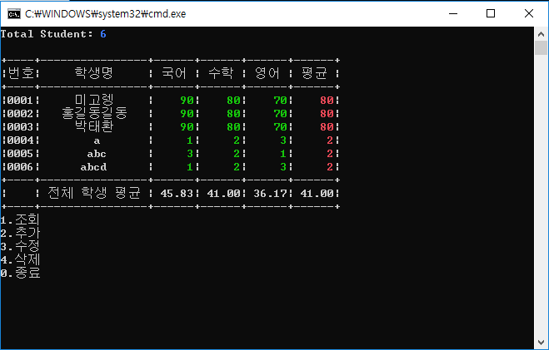Click menu option 4.삭제

click(x=20, y=259)
